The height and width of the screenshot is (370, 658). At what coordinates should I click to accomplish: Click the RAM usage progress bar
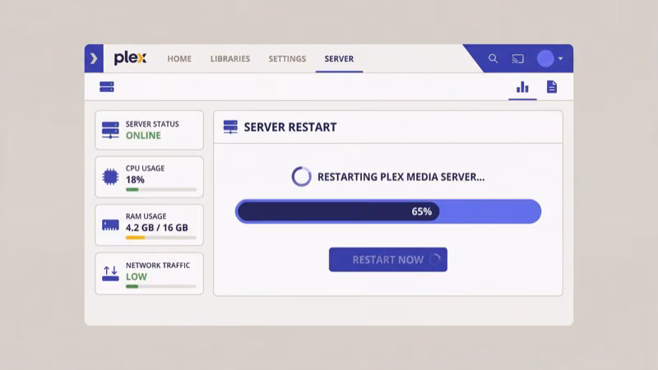(160, 238)
